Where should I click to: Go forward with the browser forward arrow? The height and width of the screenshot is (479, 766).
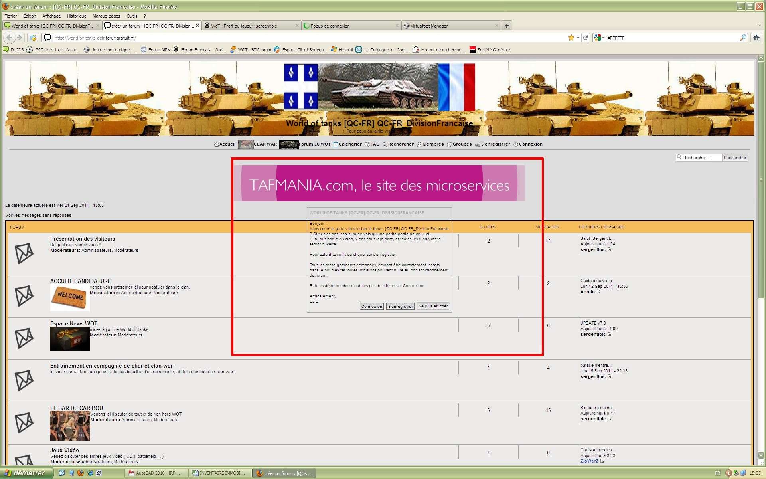point(19,38)
